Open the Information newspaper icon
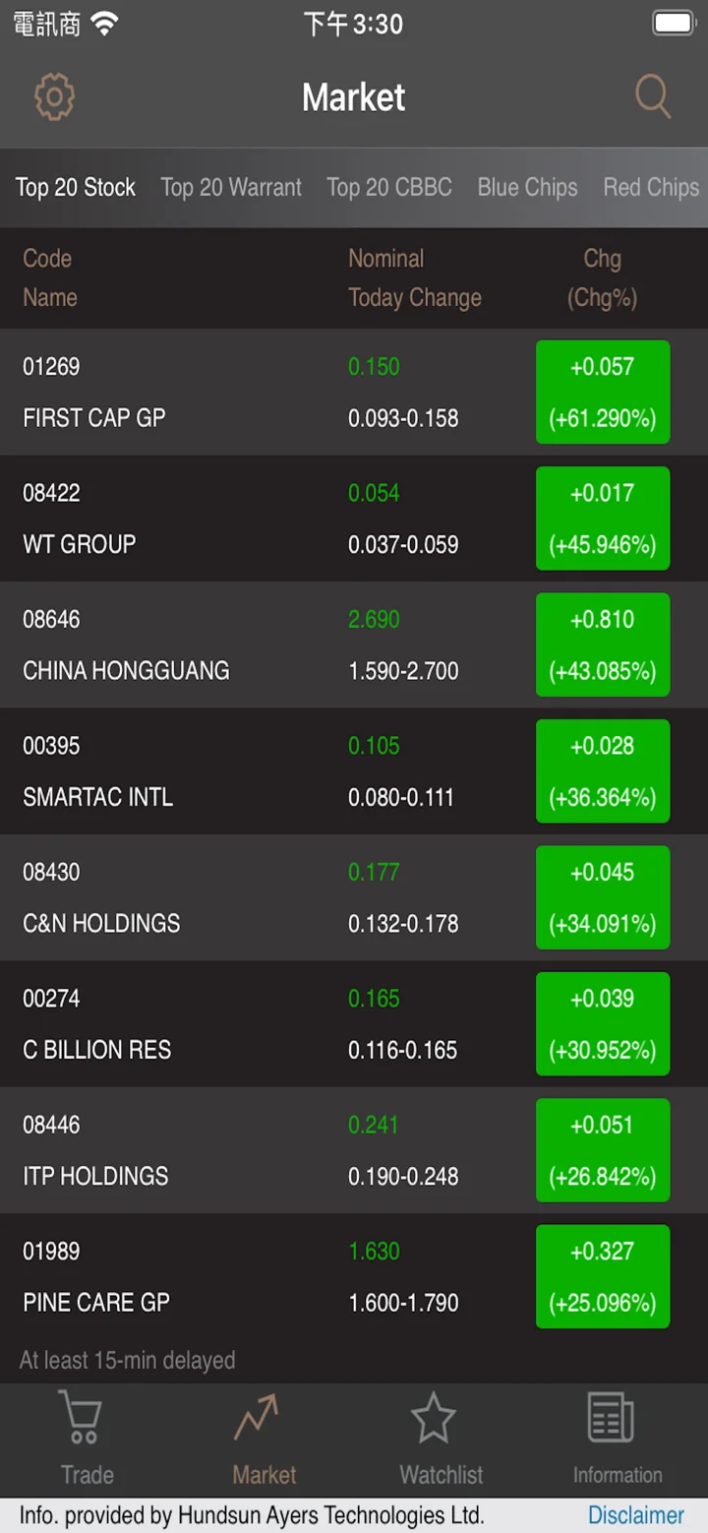708x1533 pixels. point(611,1418)
